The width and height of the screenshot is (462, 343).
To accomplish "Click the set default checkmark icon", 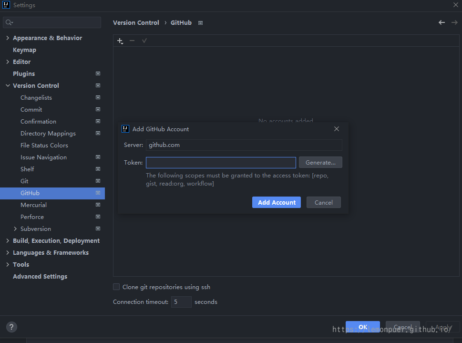I will click(x=144, y=41).
